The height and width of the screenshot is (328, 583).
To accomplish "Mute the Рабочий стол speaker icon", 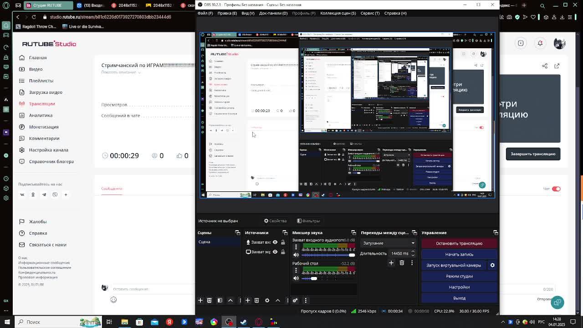I will point(296,278).
